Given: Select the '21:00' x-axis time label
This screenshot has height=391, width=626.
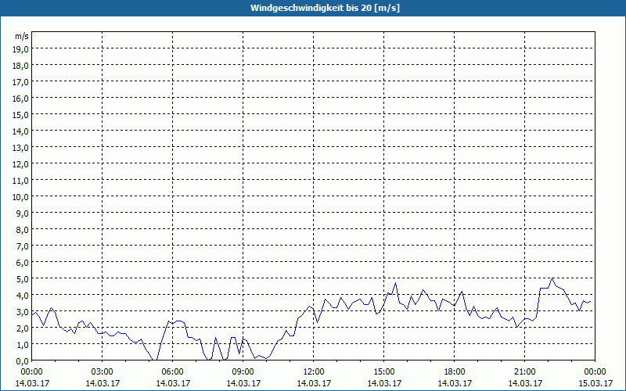Looking at the screenshot, I should point(524,372).
